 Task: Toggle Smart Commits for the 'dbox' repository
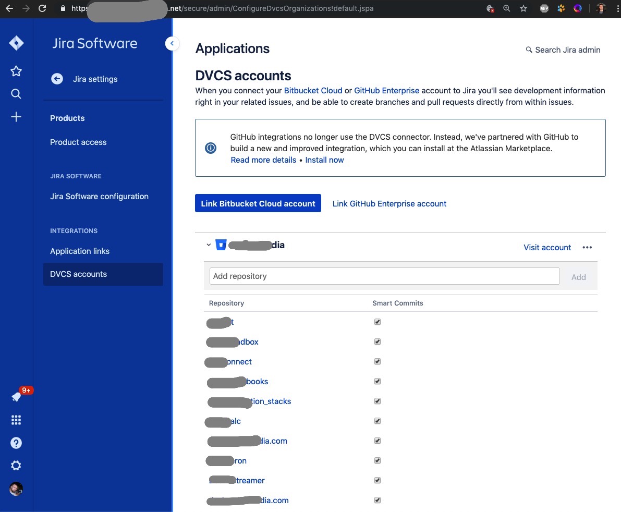click(378, 342)
